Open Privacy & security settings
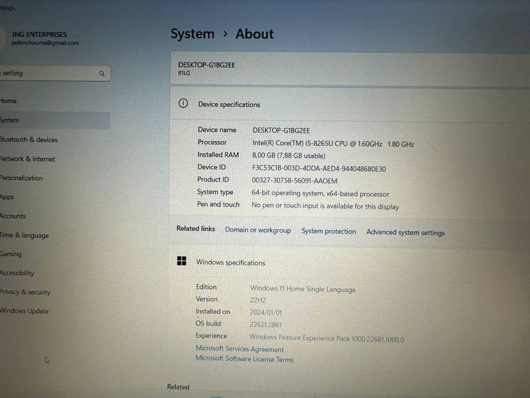 click(26, 292)
